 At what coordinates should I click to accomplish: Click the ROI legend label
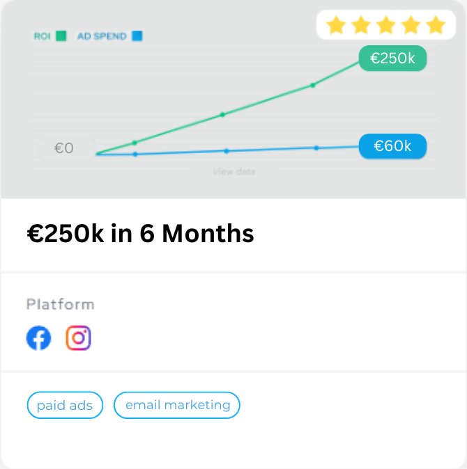(43, 36)
